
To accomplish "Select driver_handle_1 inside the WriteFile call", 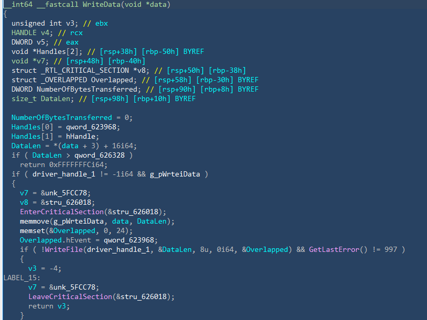I will coord(106,249).
